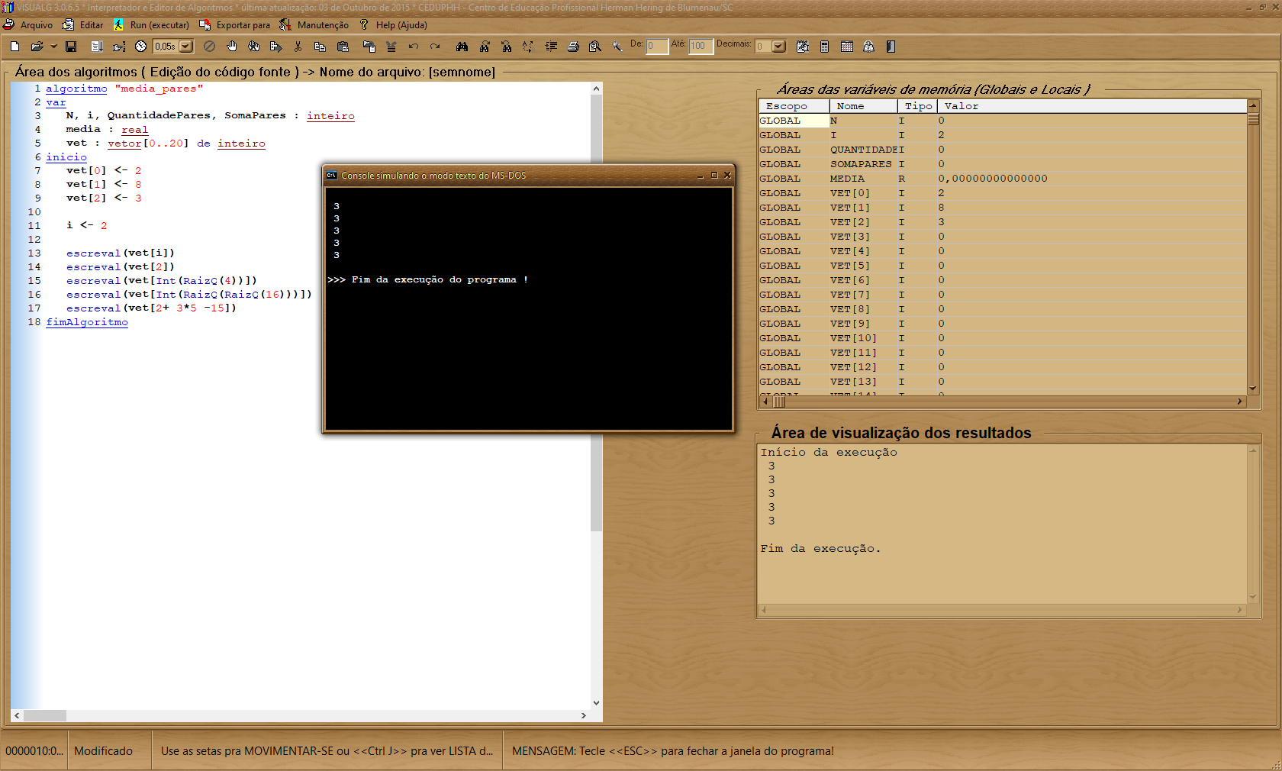Image resolution: width=1282 pixels, height=771 pixels.
Task: Click the timer clock icon
Action: click(x=140, y=47)
